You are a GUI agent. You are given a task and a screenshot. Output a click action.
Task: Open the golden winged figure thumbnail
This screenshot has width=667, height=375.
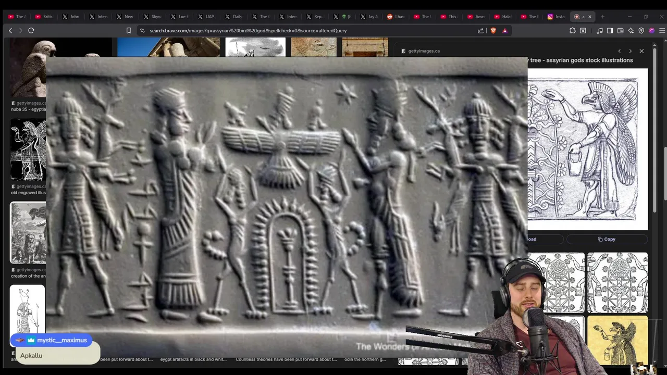617,340
